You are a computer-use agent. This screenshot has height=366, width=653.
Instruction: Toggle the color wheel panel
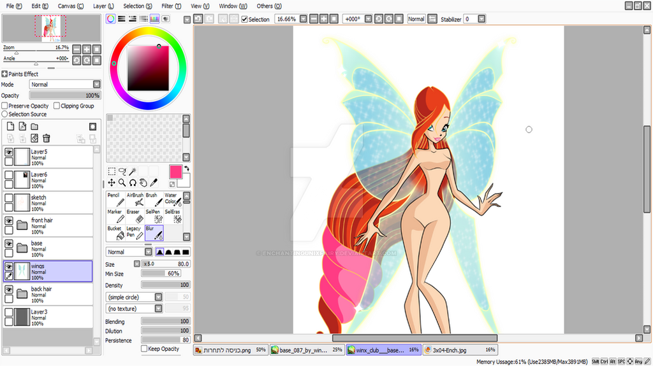[110, 18]
